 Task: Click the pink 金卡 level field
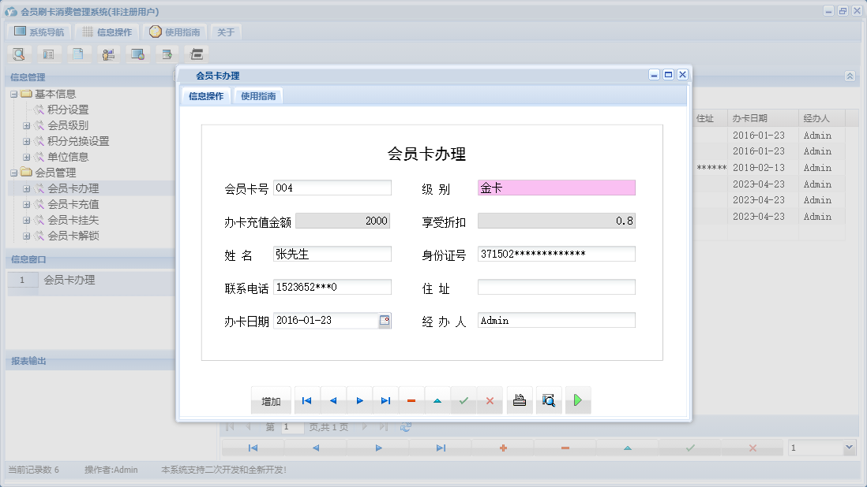pyautogui.click(x=557, y=188)
